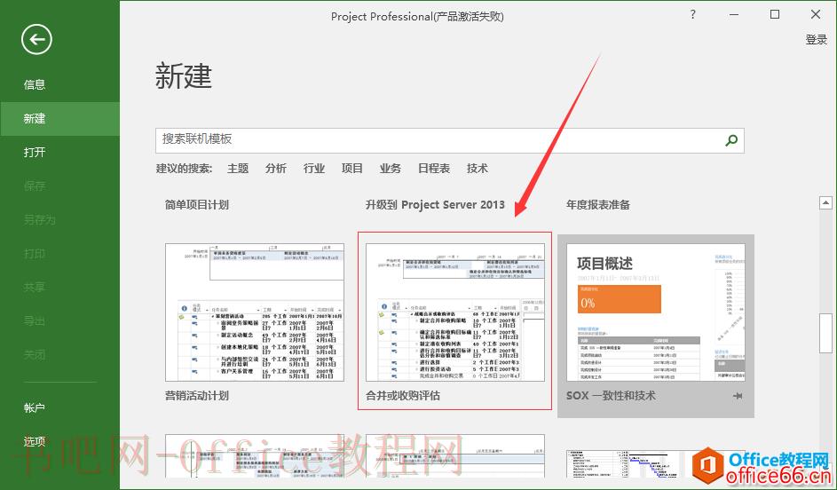This screenshot has height=490, width=837.
Task: Click the 保存 sidebar entry
Action: [x=34, y=186]
